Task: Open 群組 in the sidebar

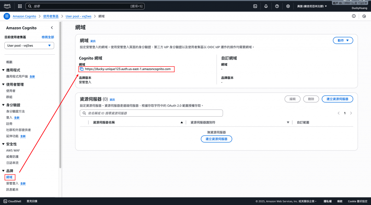Action: [x=9, y=97]
